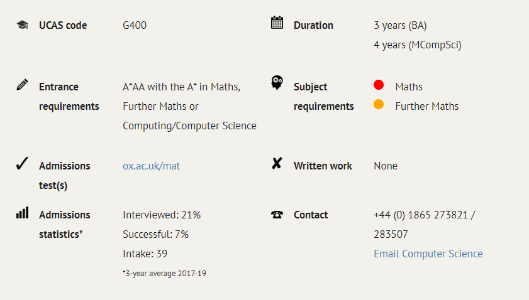Click the X icon beside Written work
The image size is (529, 300).
[277, 163]
